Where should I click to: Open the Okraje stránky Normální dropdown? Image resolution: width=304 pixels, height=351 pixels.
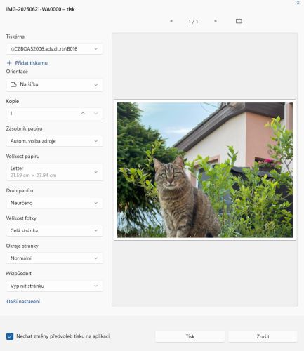(54, 258)
